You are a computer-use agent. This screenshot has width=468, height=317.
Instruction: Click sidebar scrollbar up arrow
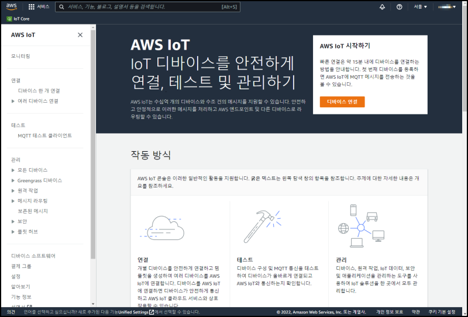click(93, 27)
